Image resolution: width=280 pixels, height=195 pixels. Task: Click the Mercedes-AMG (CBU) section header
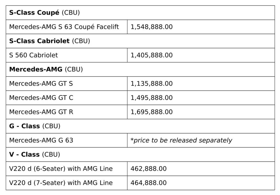(x=46, y=69)
